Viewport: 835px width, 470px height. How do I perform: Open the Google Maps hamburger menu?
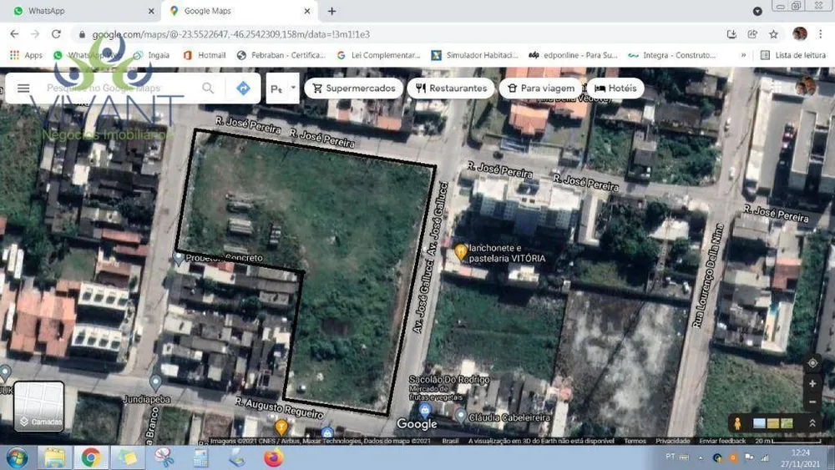pos(23,88)
